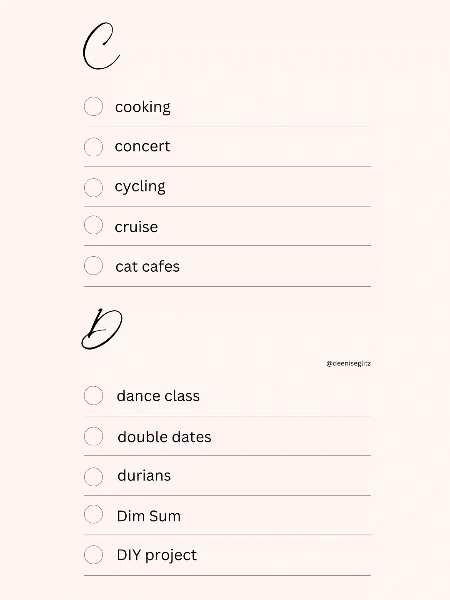
Task: Click the double dates text
Action: (x=164, y=437)
